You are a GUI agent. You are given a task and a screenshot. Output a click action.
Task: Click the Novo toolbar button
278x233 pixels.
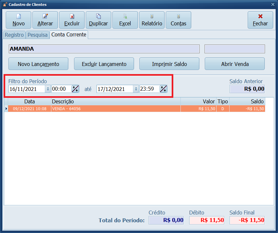pyautogui.click(x=19, y=20)
